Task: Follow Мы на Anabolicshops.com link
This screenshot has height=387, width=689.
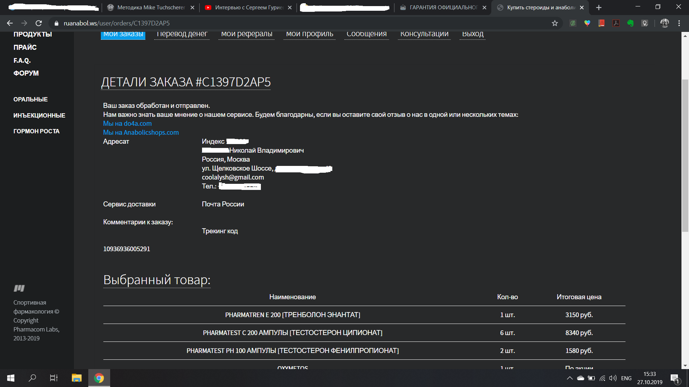Action: (x=141, y=133)
